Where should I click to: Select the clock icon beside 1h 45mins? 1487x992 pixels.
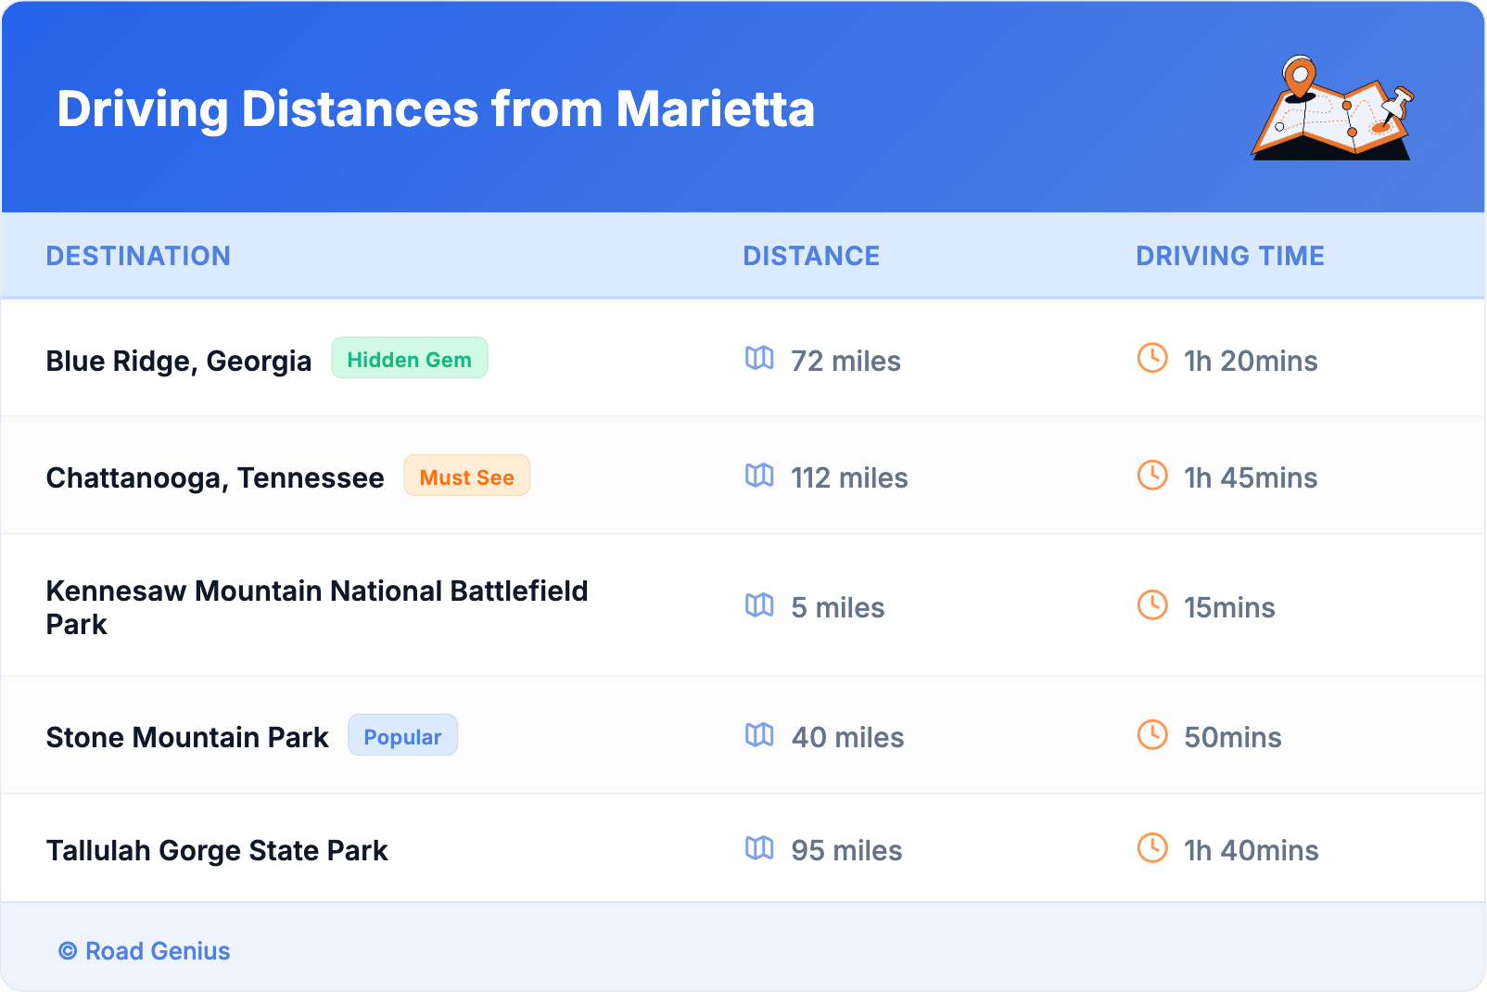click(x=1152, y=476)
